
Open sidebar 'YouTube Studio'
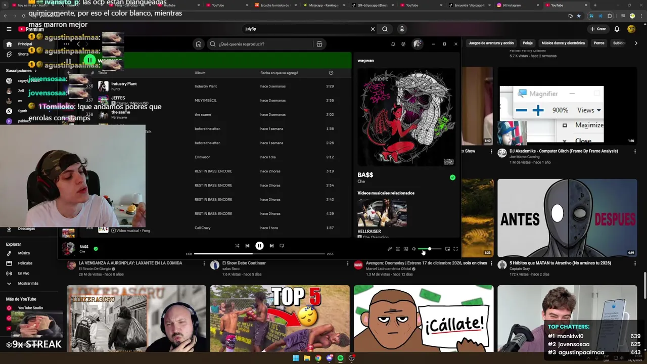coord(30,308)
